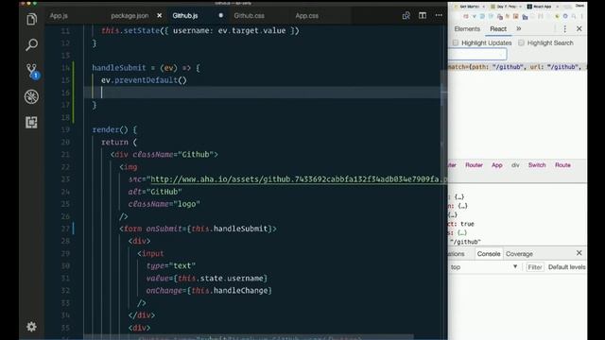Click the render() method line
The height and width of the screenshot is (340, 605).
point(114,129)
